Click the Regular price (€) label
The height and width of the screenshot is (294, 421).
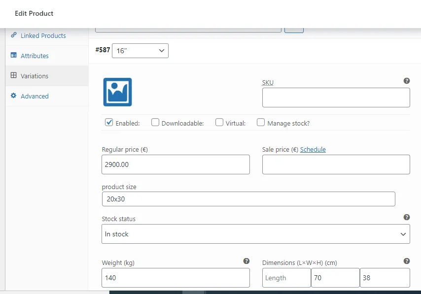pyautogui.click(x=125, y=149)
